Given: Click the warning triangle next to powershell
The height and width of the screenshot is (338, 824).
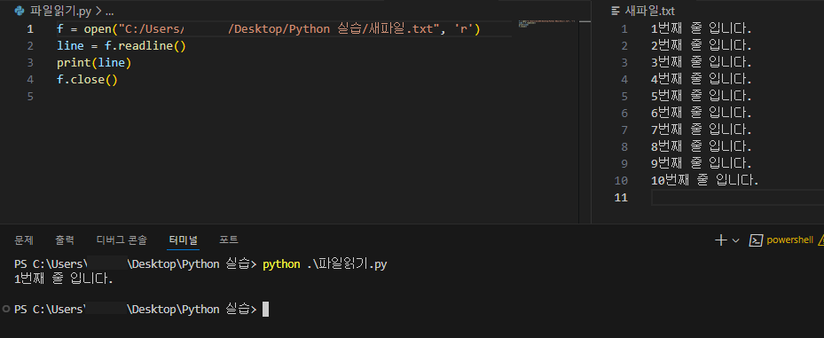Looking at the screenshot, I should (x=820, y=240).
